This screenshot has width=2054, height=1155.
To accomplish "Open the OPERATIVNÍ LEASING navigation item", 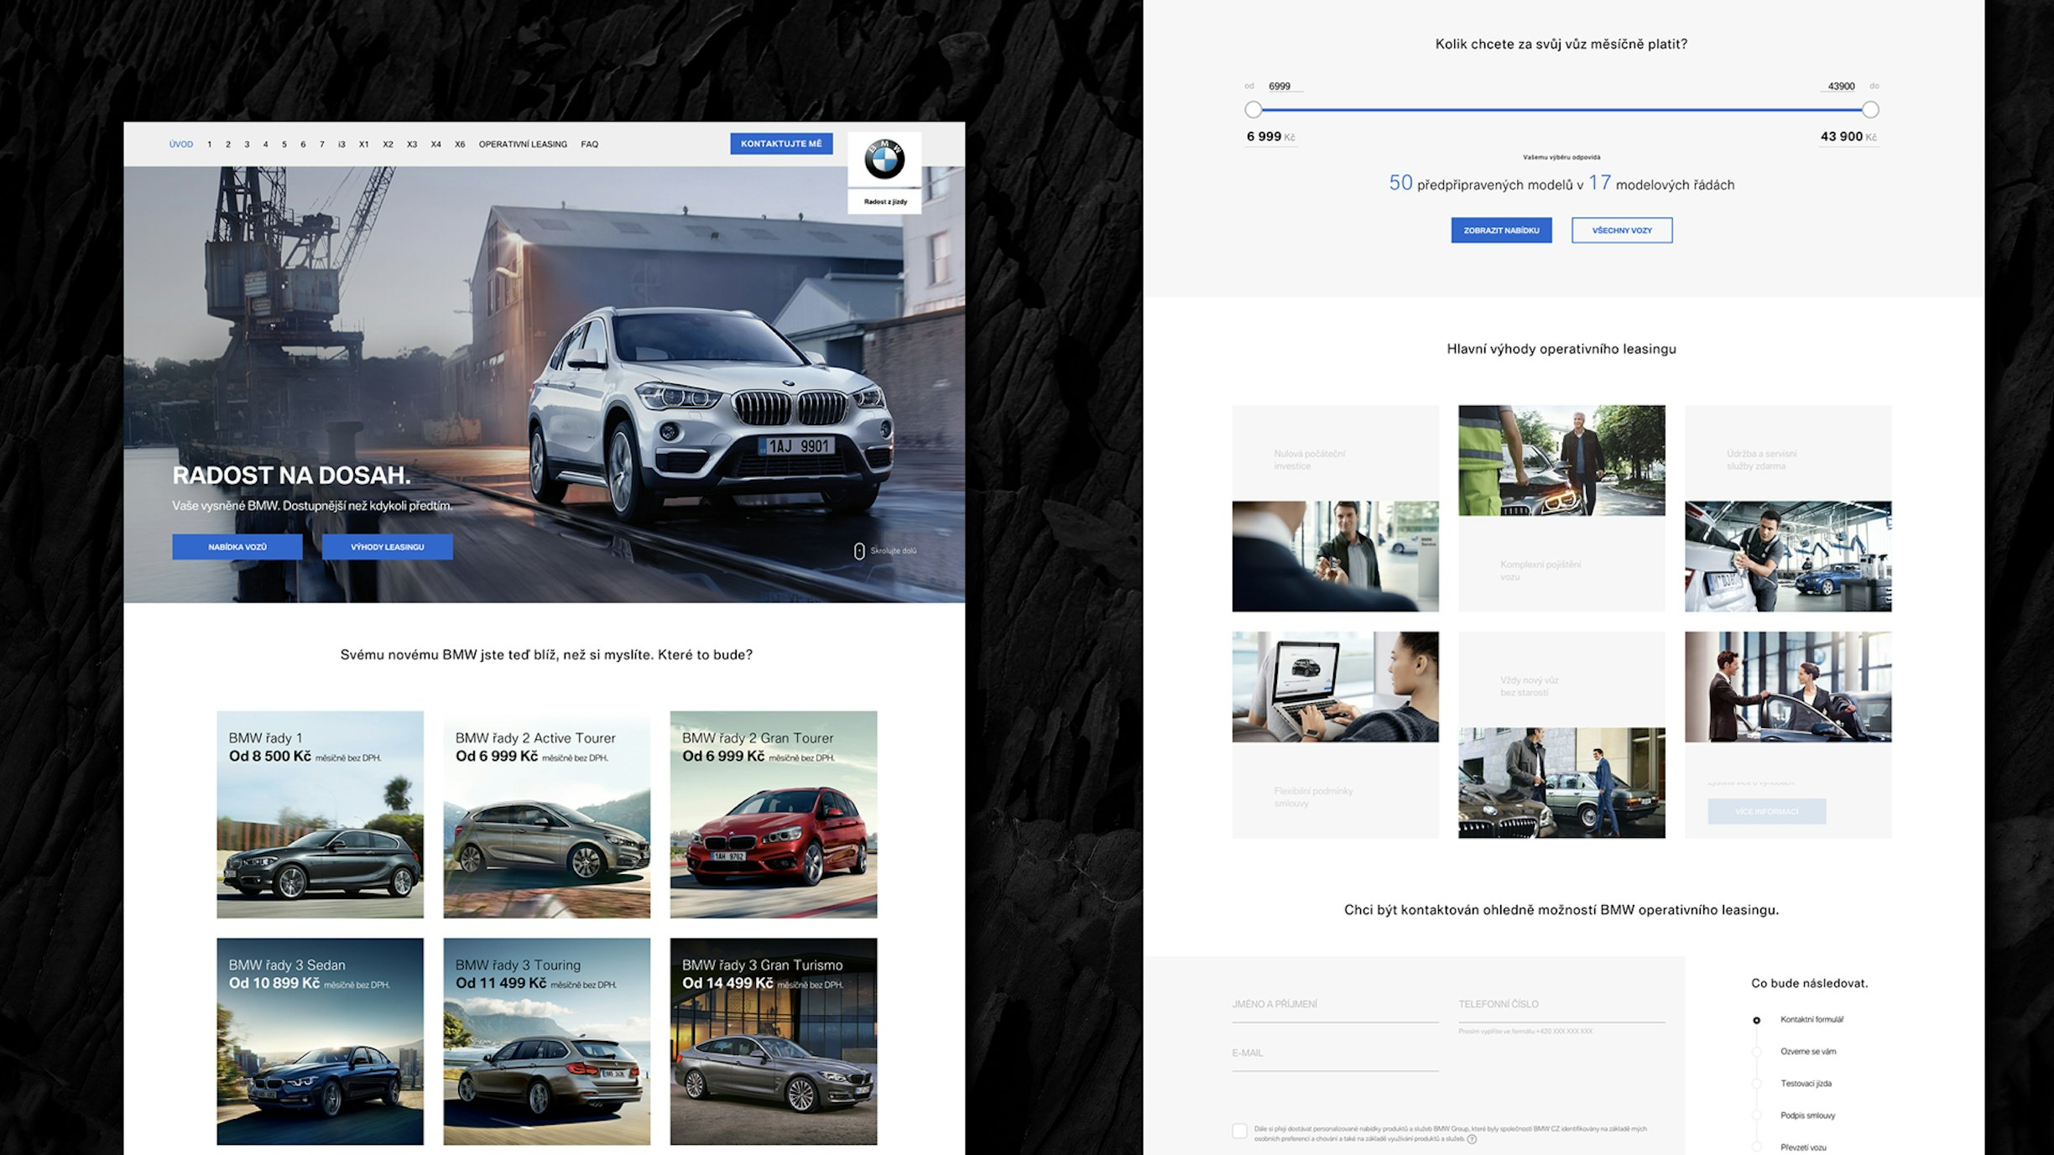I will point(523,144).
